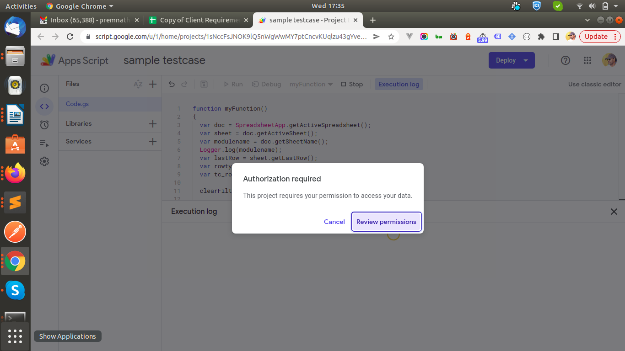The width and height of the screenshot is (625, 351).
Task: Add a service with the plus icon
Action: tap(153, 142)
